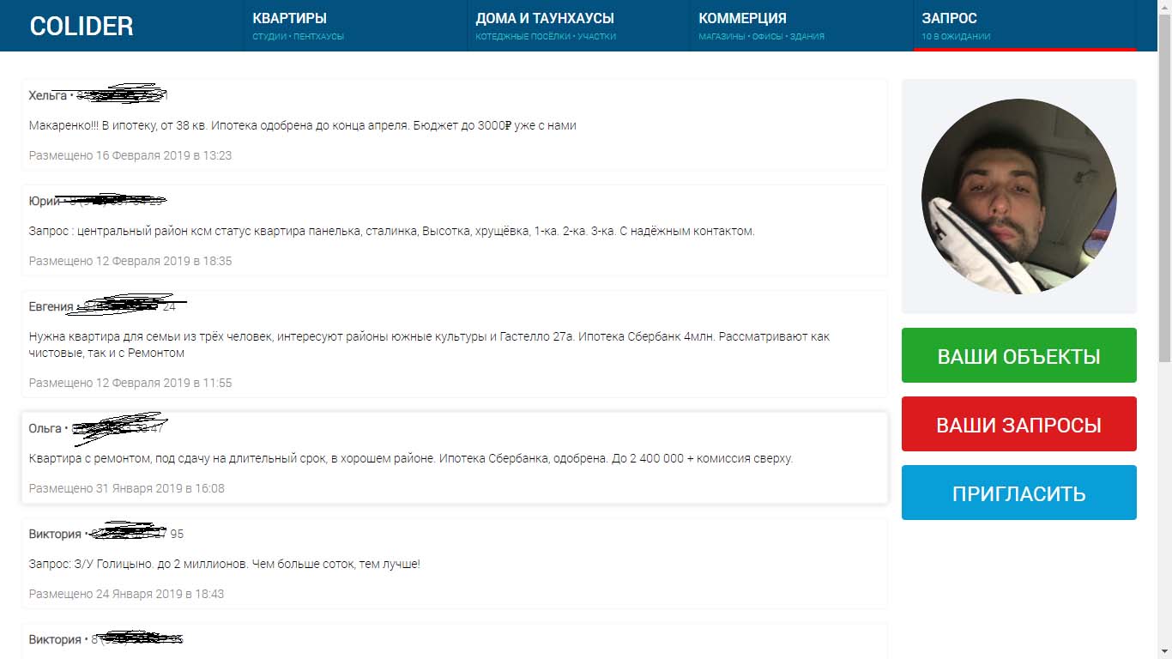Image resolution: width=1172 pixels, height=659 pixels.
Task: Click the blue Пригласить button
Action: [1018, 493]
